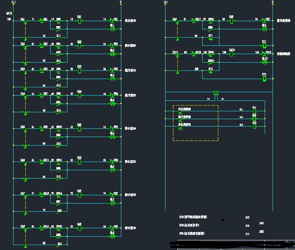The width and height of the screenshot is (295, 250).
Task: Select the FR5 thermal relay contact
Action: pyautogui.click(x=112, y=128)
